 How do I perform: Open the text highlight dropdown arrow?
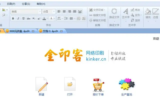(x=54, y=18)
